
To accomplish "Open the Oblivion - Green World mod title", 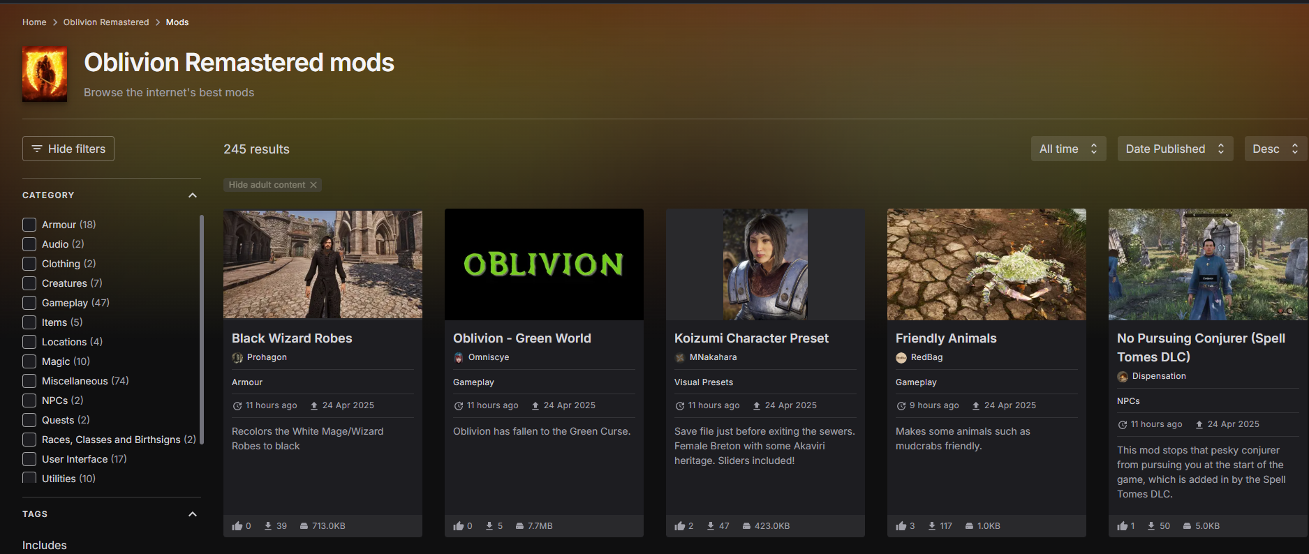I will click(522, 338).
